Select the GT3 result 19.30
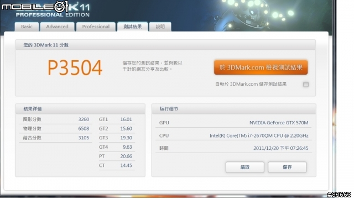The image size is (354, 199). tap(126, 138)
